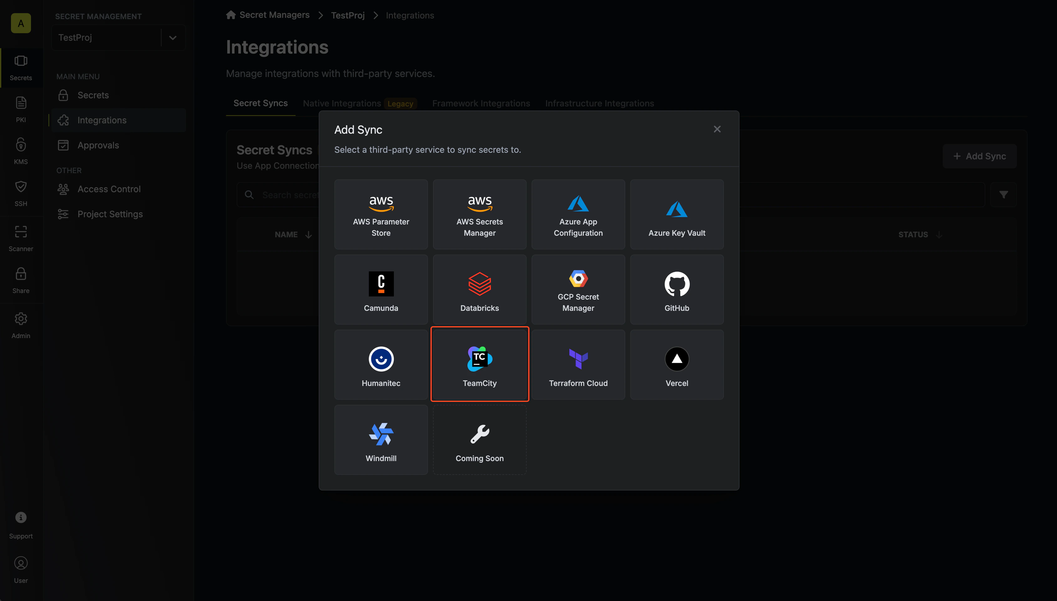Open the User account menu
The image size is (1057, 601).
pyautogui.click(x=21, y=570)
